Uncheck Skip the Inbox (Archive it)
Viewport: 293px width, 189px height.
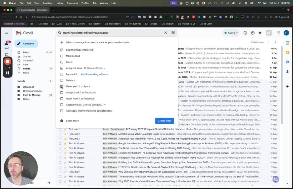pyautogui.click(x=62, y=50)
